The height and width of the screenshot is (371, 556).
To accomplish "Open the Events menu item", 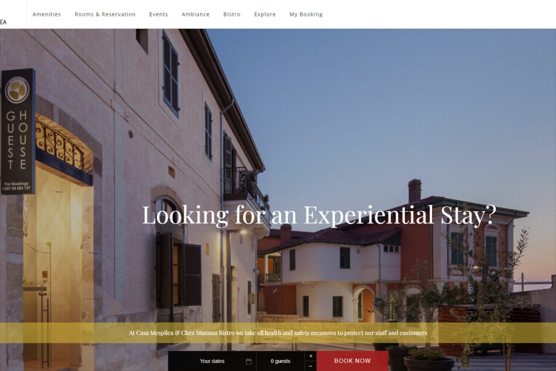I will pyautogui.click(x=159, y=14).
